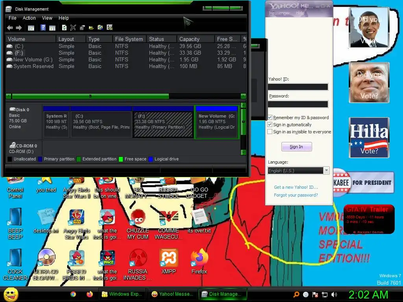The image size is (403, 302).
Task: Select the RUSSIA INVADES desktop icon
Action: point(138,265)
